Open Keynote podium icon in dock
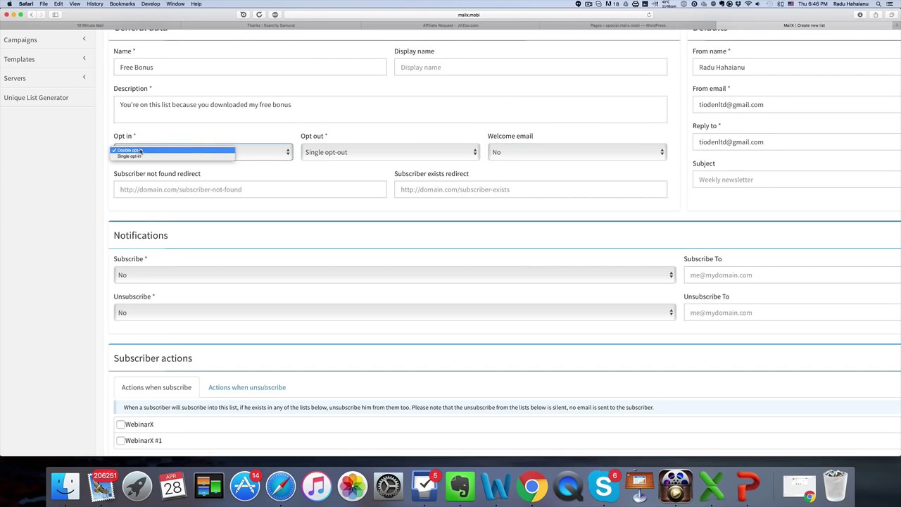 point(640,487)
